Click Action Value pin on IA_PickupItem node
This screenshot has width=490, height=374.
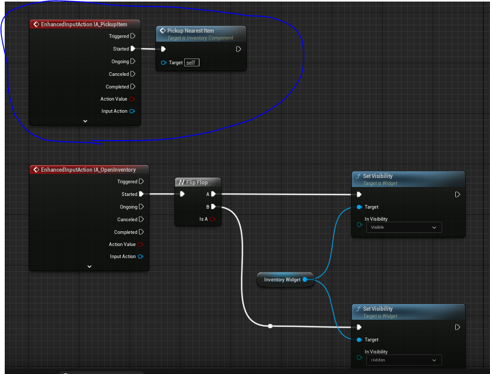pyautogui.click(x=132, y=99)
